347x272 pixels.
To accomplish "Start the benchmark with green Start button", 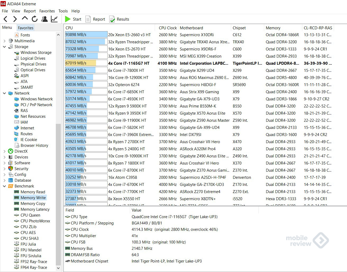I will (x=73, y=19).
